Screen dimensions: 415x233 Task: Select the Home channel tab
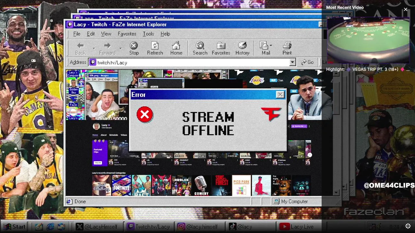[95, 135]
